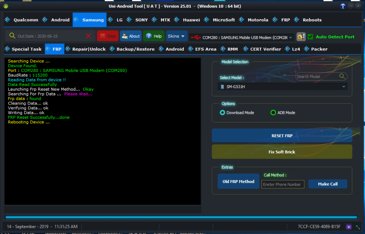Click arrow icon beside the MTK tab

[x=154, y=20]
